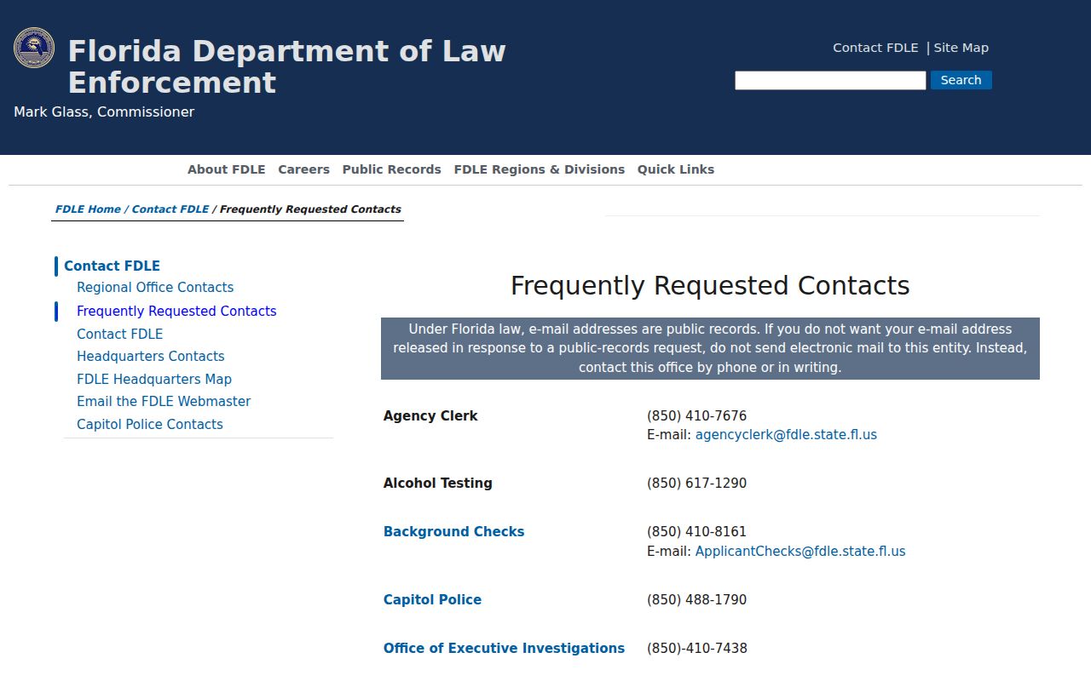Screen dimensions: 1091x681
Task: Click the Florida law e-mail notice banner
Action: 710,348
